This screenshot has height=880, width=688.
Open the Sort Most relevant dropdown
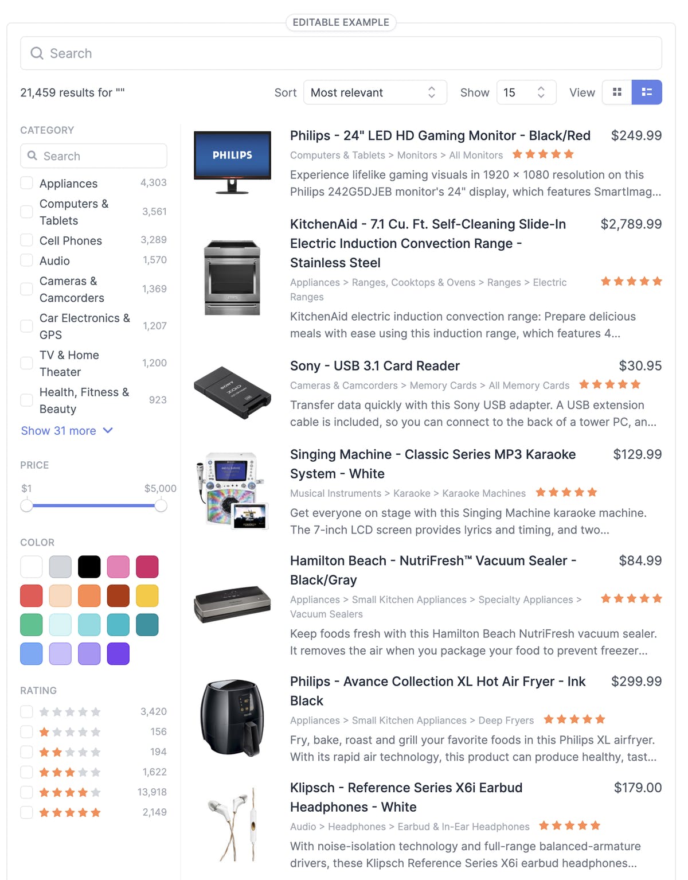pyautogui.click(x=375, y=92)
